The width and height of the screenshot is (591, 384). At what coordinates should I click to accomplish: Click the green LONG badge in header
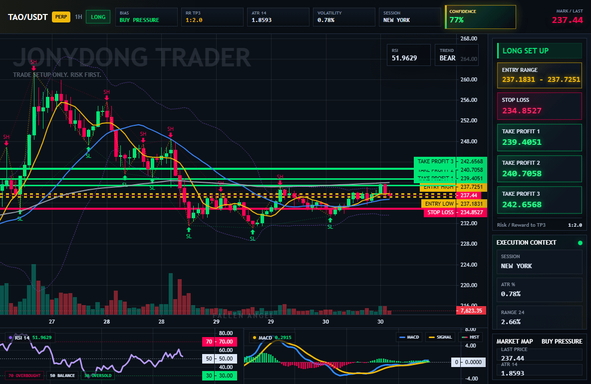click(x=98, y=17)
